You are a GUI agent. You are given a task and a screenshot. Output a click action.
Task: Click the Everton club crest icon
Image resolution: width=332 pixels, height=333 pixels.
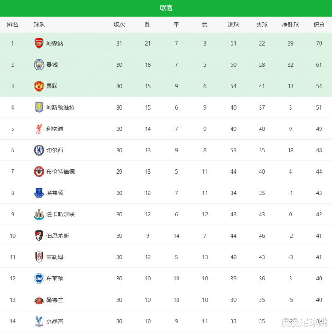click(x=39, y=193)
